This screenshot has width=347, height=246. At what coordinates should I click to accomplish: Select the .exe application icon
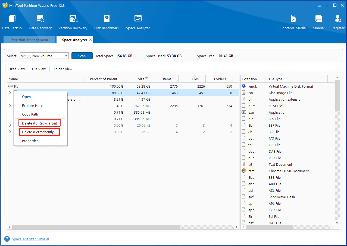[243, 112]
